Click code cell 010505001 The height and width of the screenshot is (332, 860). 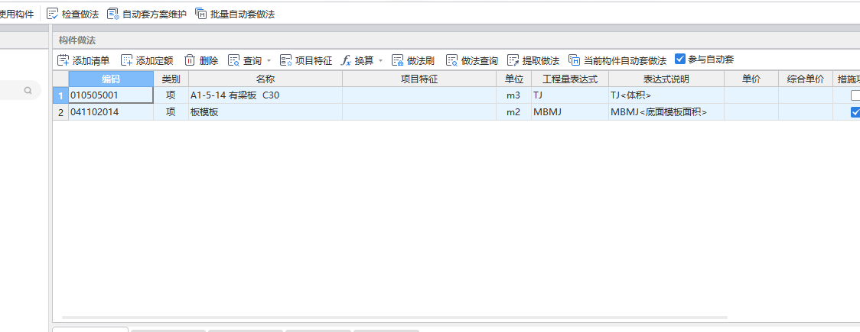click(x=111, y=95)
